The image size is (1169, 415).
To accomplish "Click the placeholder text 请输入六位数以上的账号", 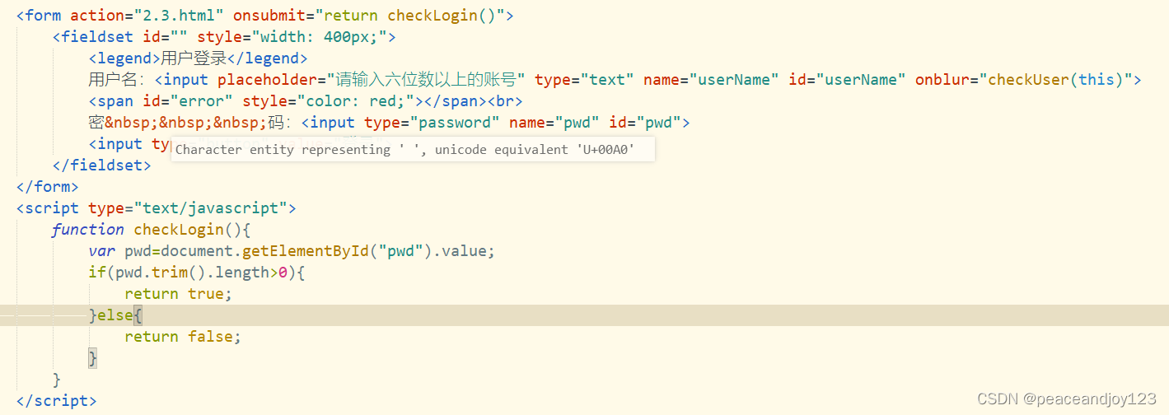I will point(427,80).
